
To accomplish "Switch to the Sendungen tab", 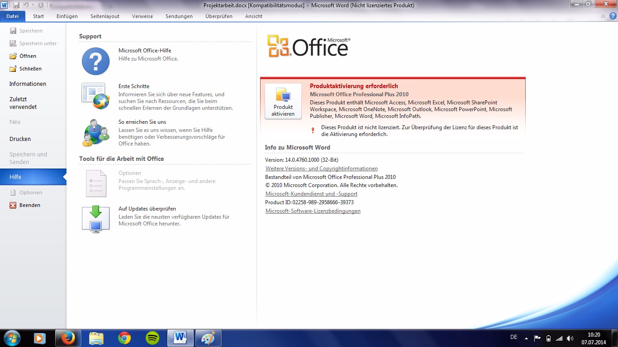I will coord(179,16).
